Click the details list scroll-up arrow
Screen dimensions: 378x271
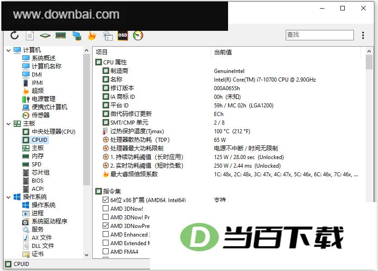(x=369, y=51)
